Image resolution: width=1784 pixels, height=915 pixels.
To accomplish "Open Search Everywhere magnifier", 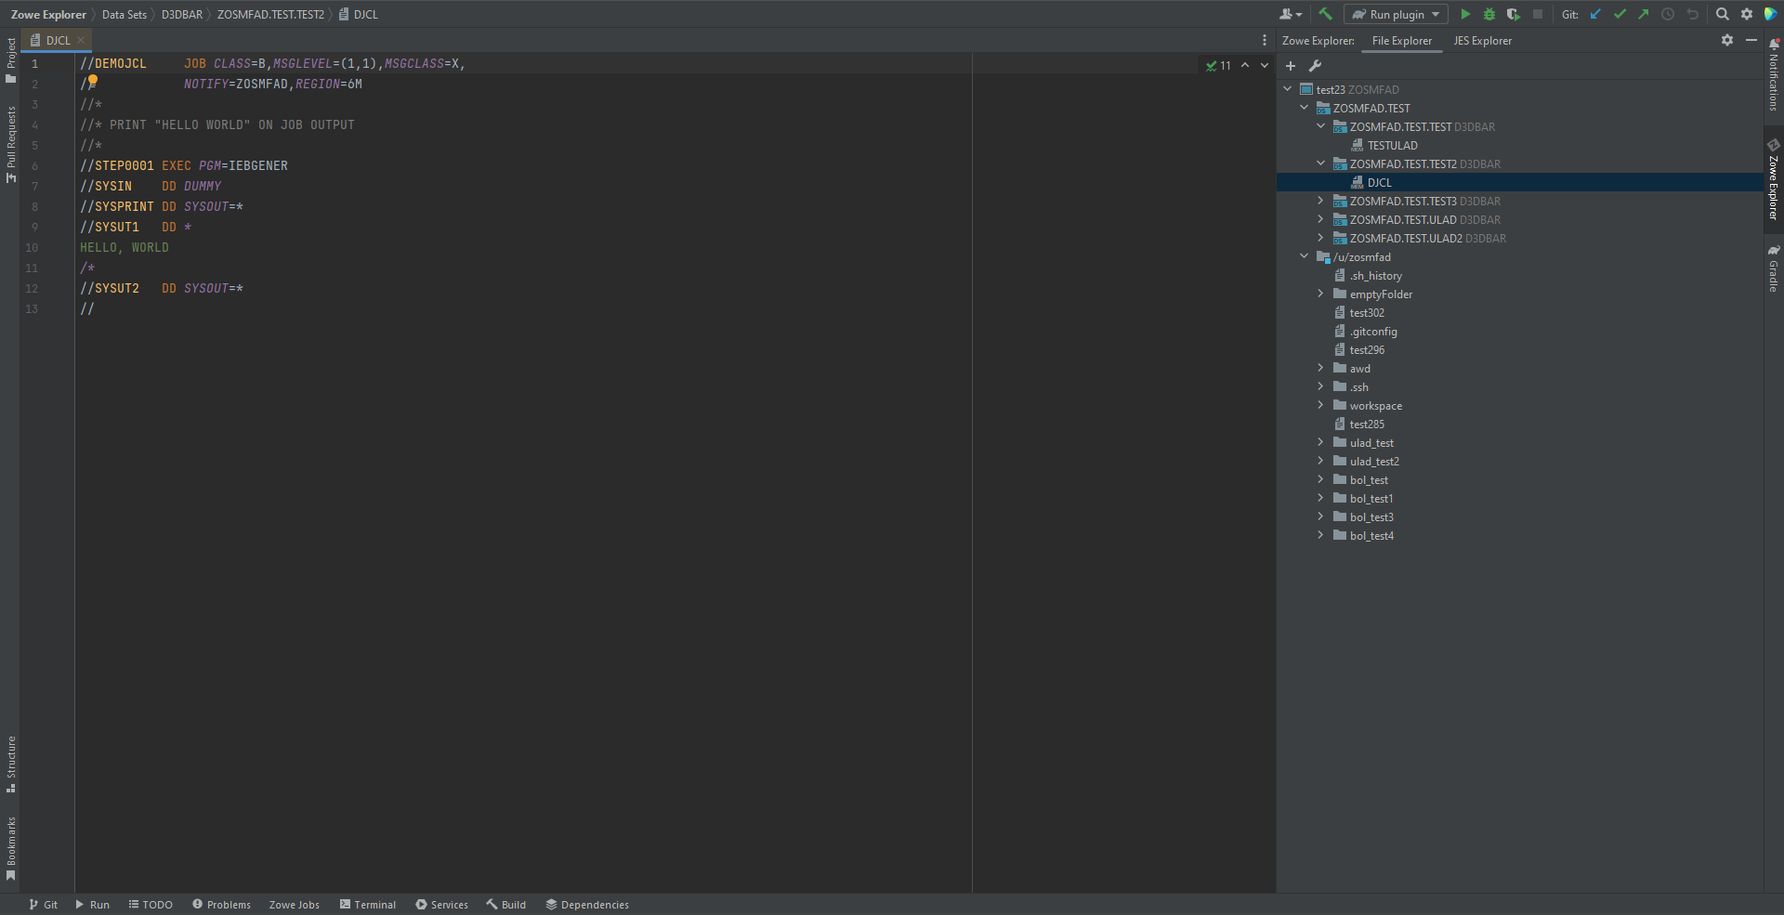I will [1723, 14].
